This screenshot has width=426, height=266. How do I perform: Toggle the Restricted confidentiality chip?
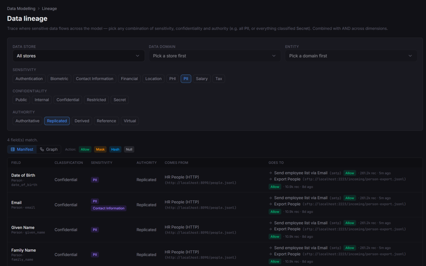tap(96, 100)
